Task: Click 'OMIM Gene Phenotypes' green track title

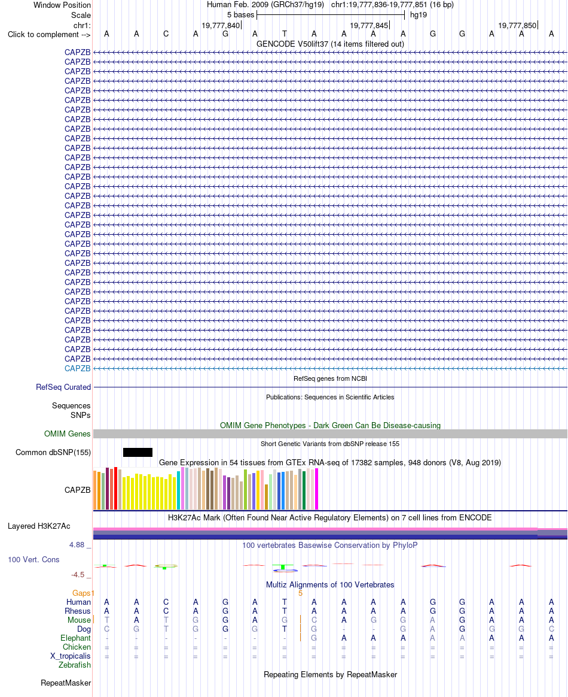Action: click(330, 425)
